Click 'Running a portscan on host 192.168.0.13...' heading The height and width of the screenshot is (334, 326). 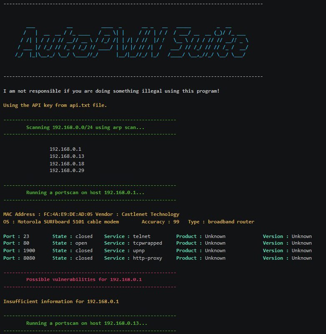click(87, 323)
